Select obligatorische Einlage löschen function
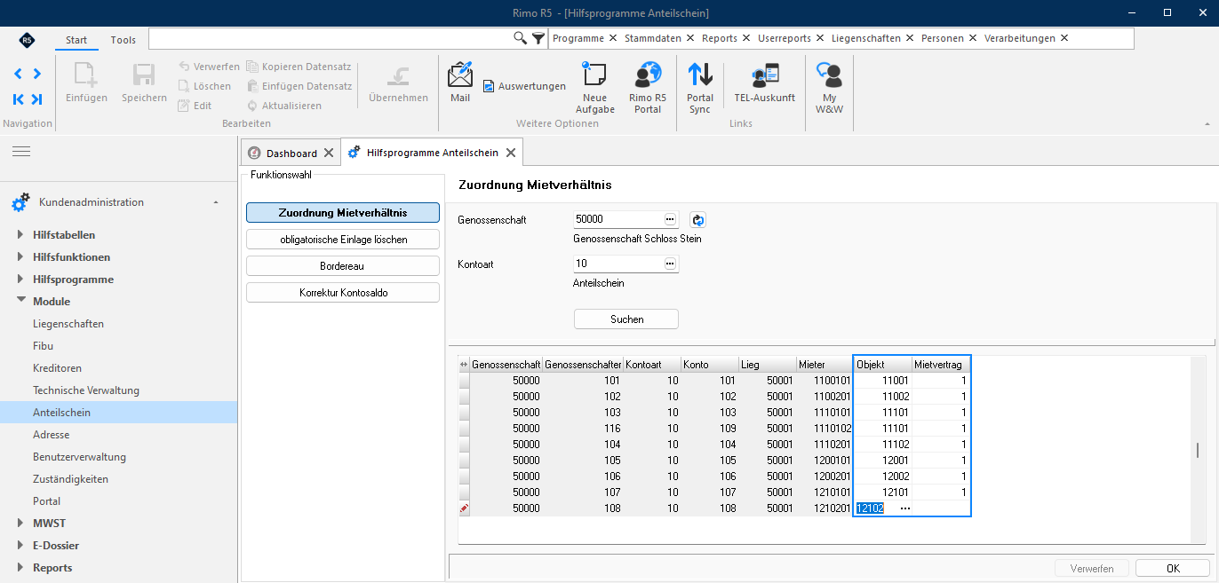Image resolution: width=1219 pixels, height=583 pixels. tap(343, 240)
